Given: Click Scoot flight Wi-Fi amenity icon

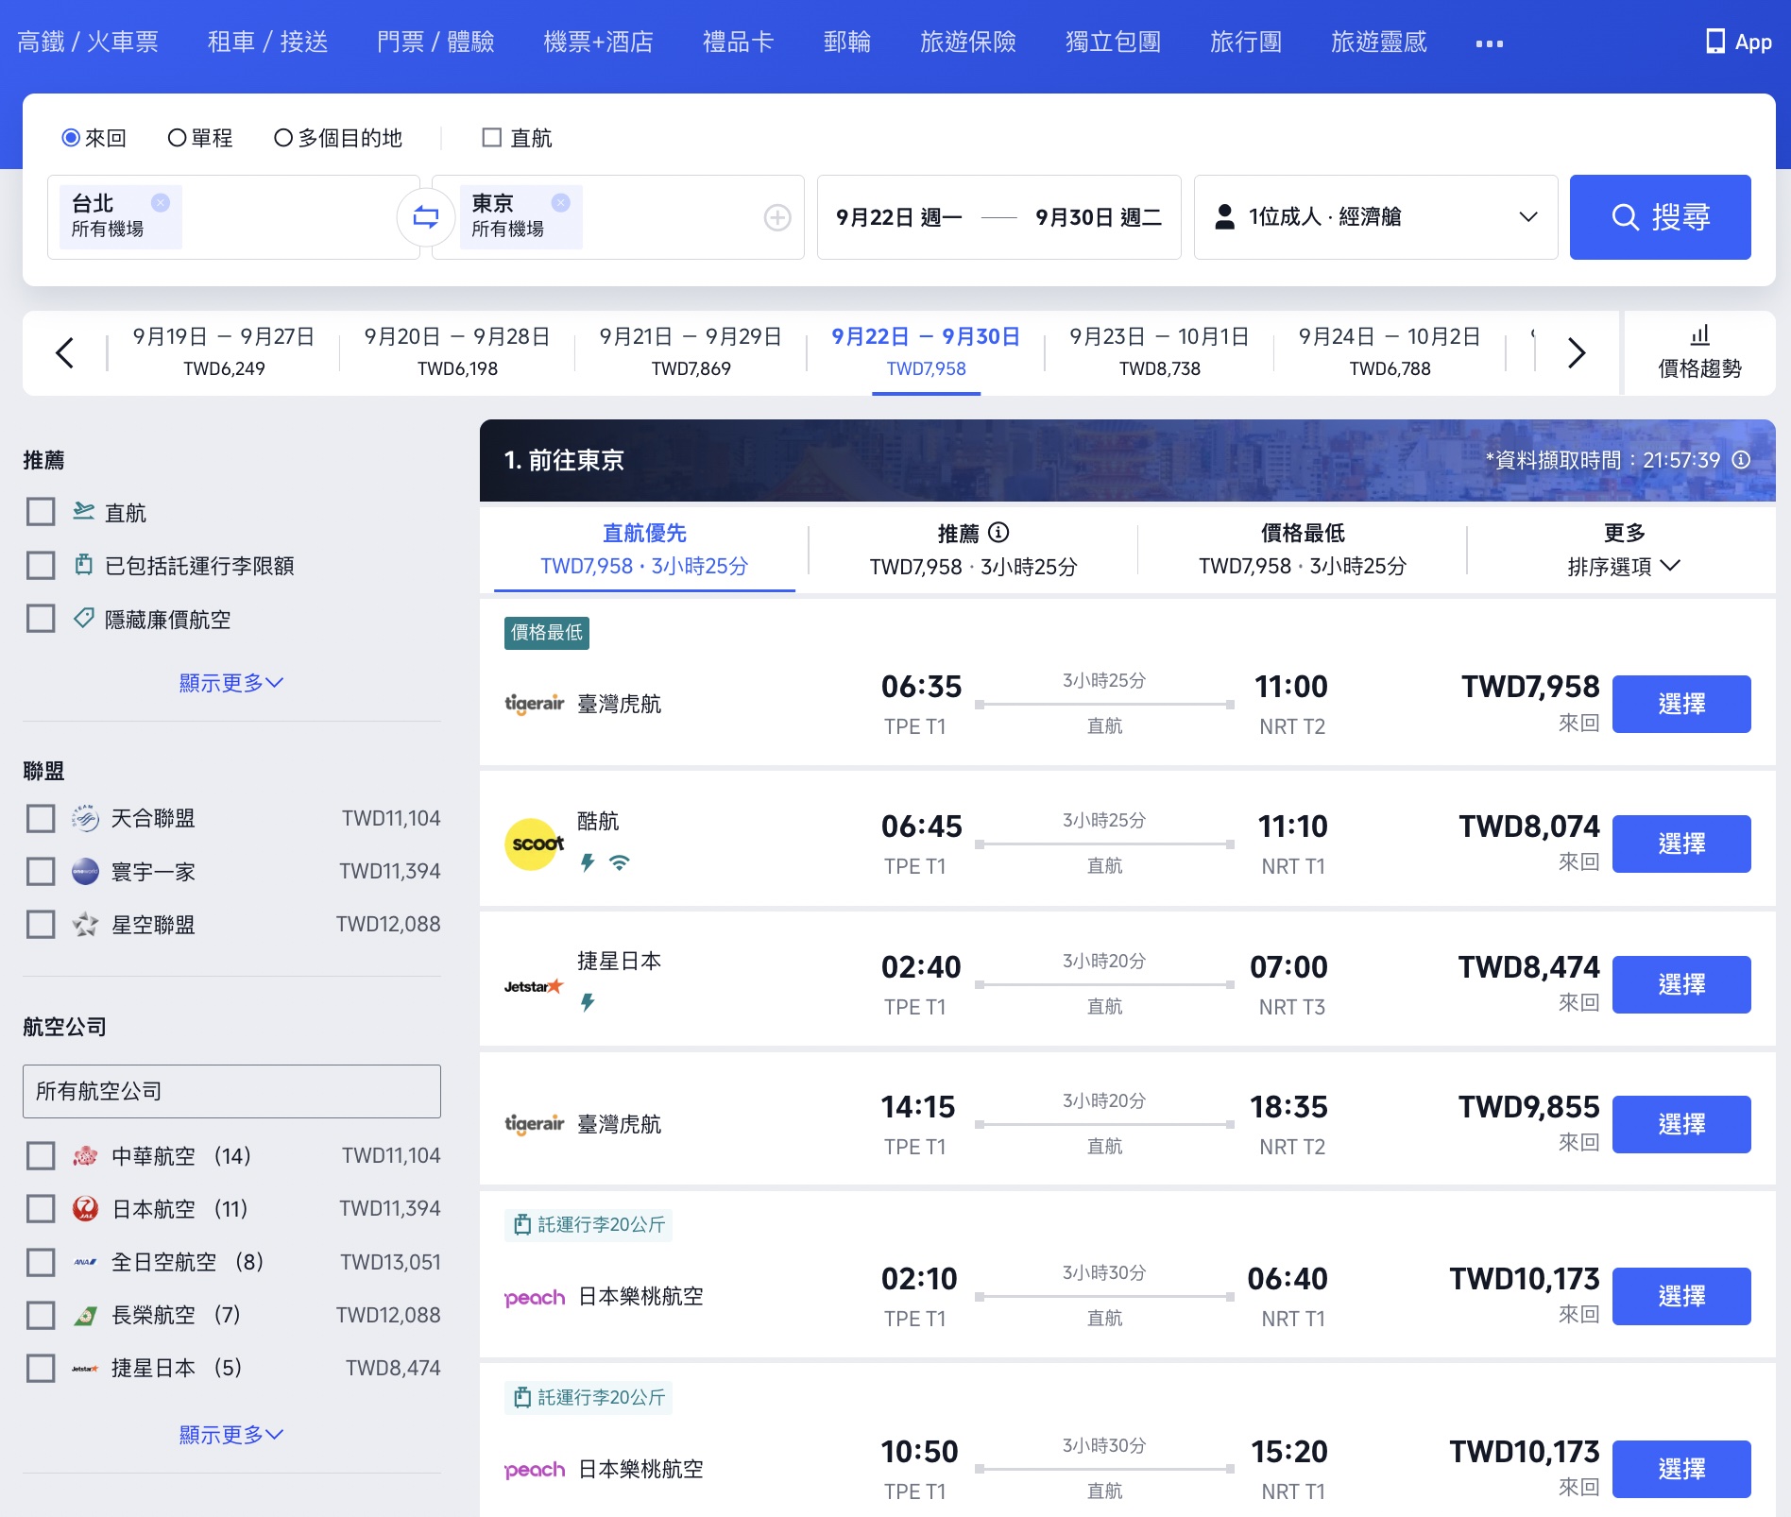Looking at the screenshot, I should click(619, 862).
